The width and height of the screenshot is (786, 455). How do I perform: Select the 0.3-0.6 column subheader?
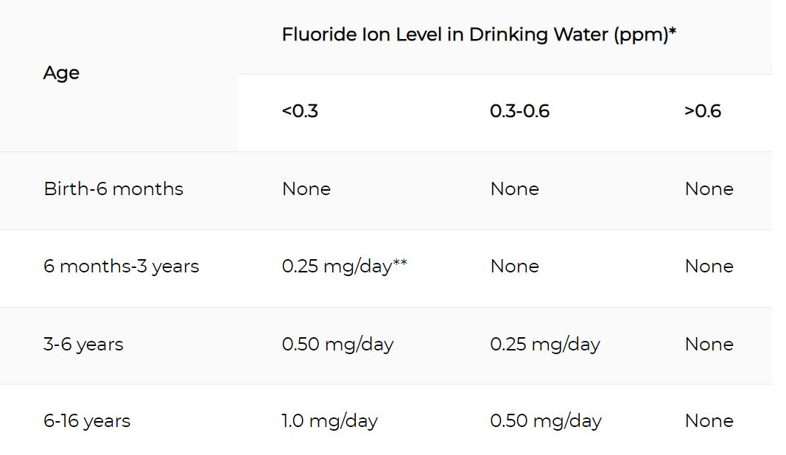pyautogui.click(x=520, y=111)
